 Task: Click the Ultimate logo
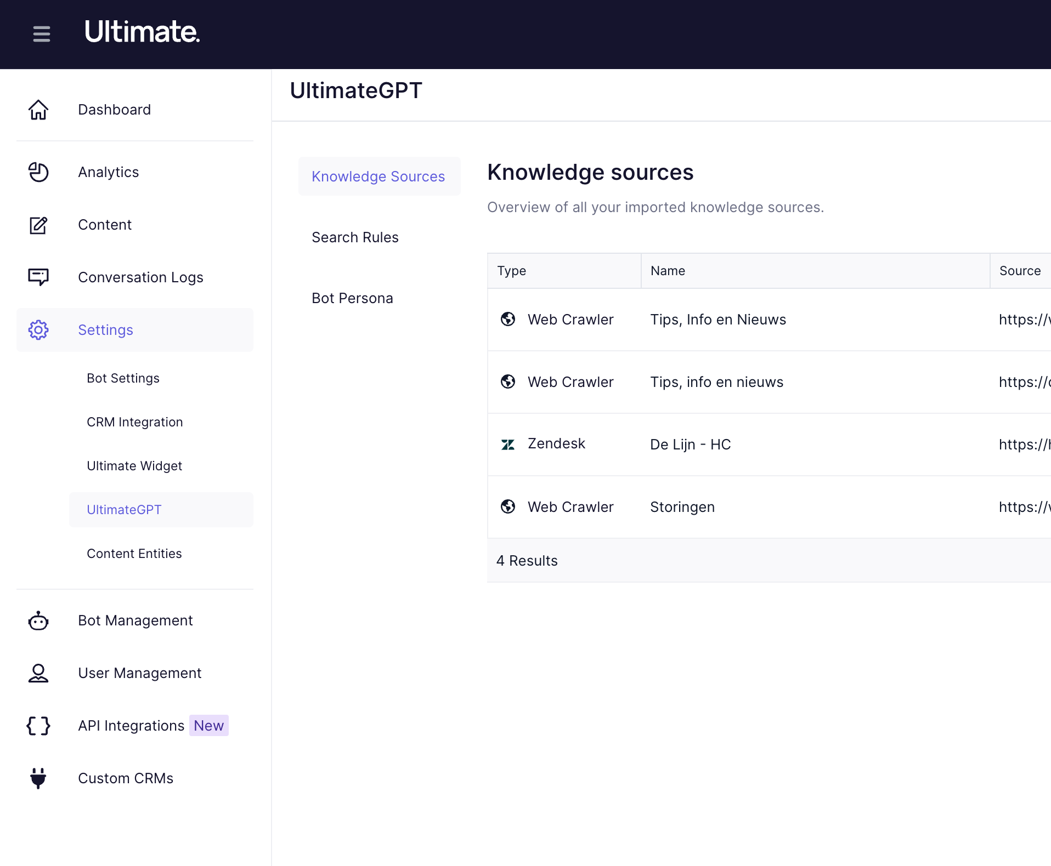click(x=142, y=33)
